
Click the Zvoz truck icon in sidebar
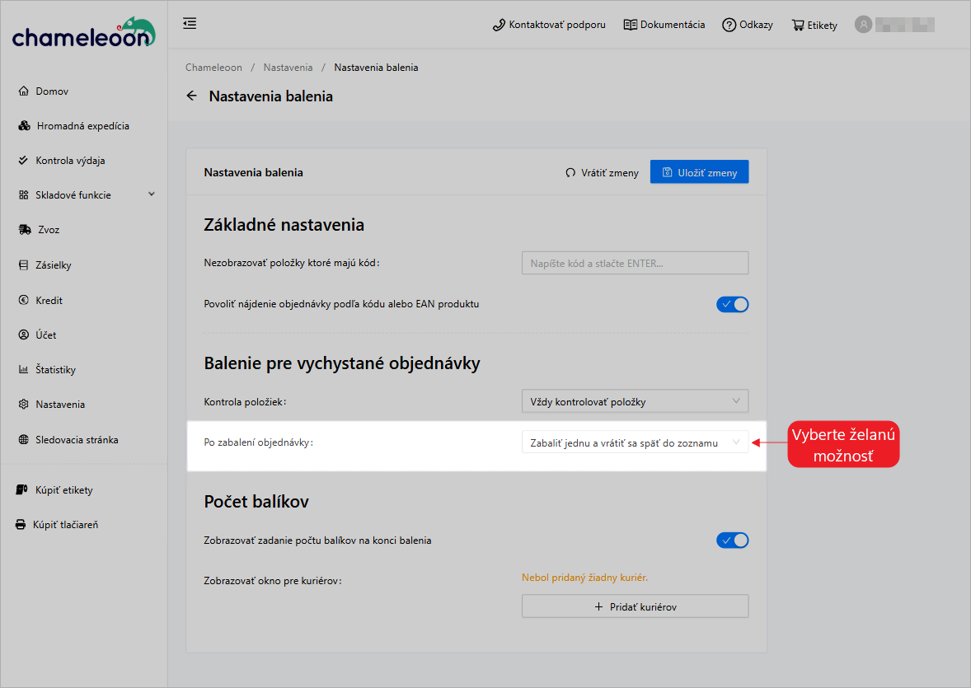point(25,230)
